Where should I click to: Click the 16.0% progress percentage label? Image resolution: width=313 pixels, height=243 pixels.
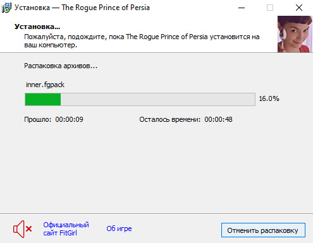click(269, 98)
